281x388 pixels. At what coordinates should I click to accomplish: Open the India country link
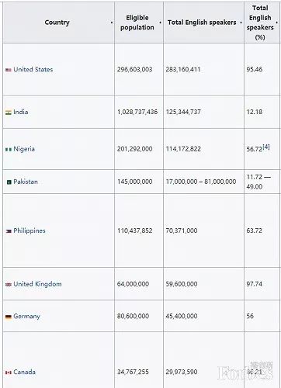[x=21, y=112]
